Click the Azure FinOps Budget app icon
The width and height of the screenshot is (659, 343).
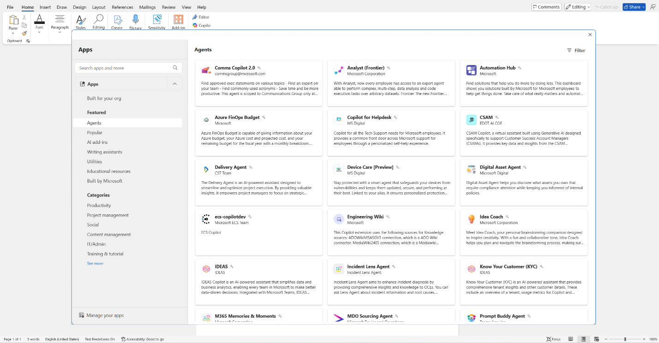tap(206, 120)
